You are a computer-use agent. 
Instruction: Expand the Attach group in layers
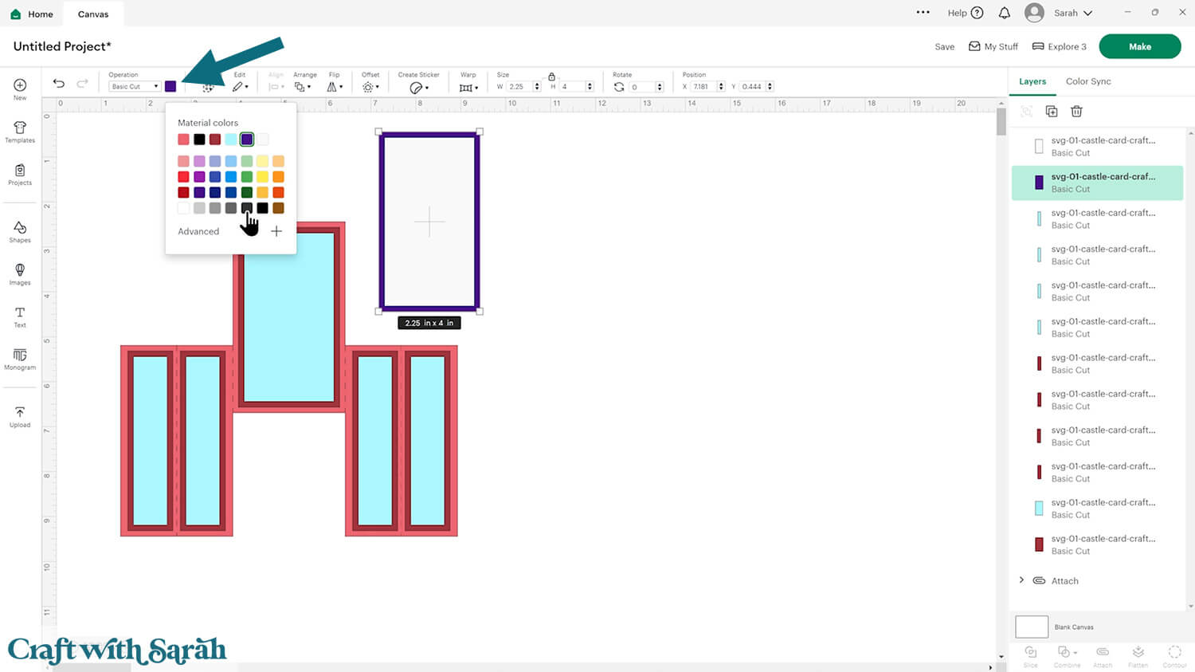[x=1021, y=580]
